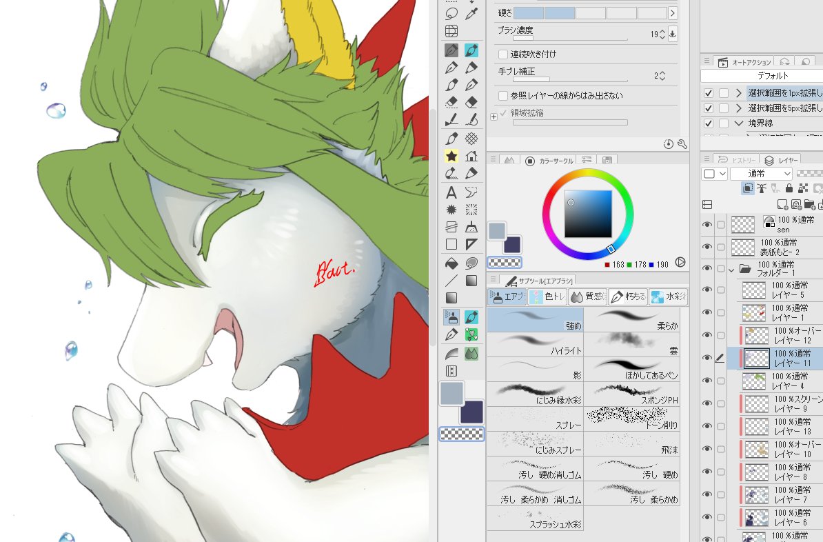This screenshot has width=823, height=542.
Task: Select the yellow star favorite tool
Action: 451,156
